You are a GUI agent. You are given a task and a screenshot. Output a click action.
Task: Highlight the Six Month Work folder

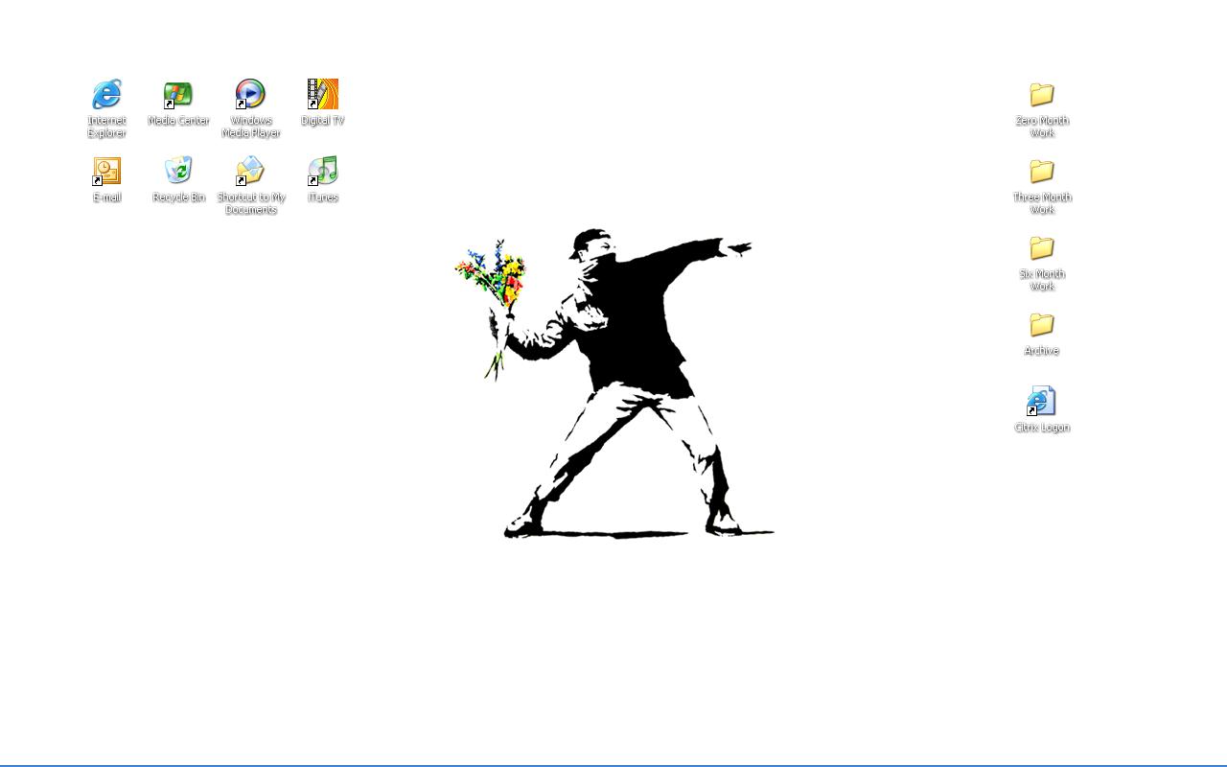click(x=1042, y=248)
